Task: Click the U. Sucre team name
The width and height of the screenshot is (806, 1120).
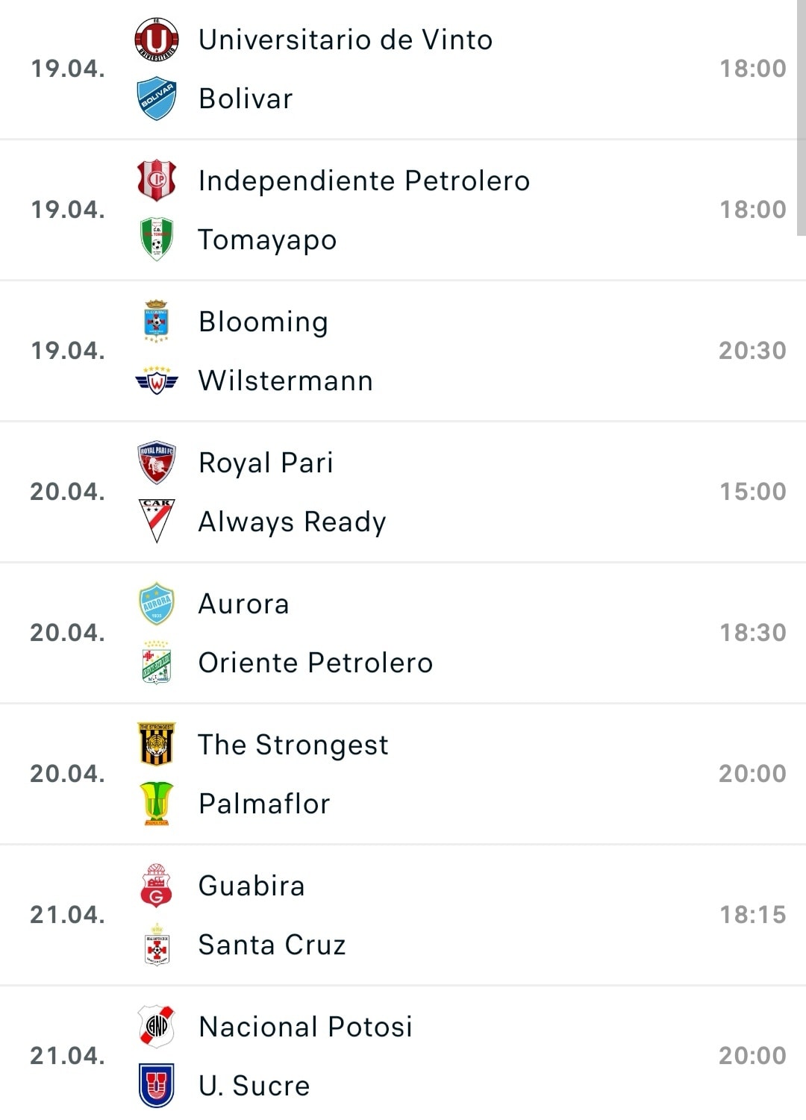Action: (254, 1086)
